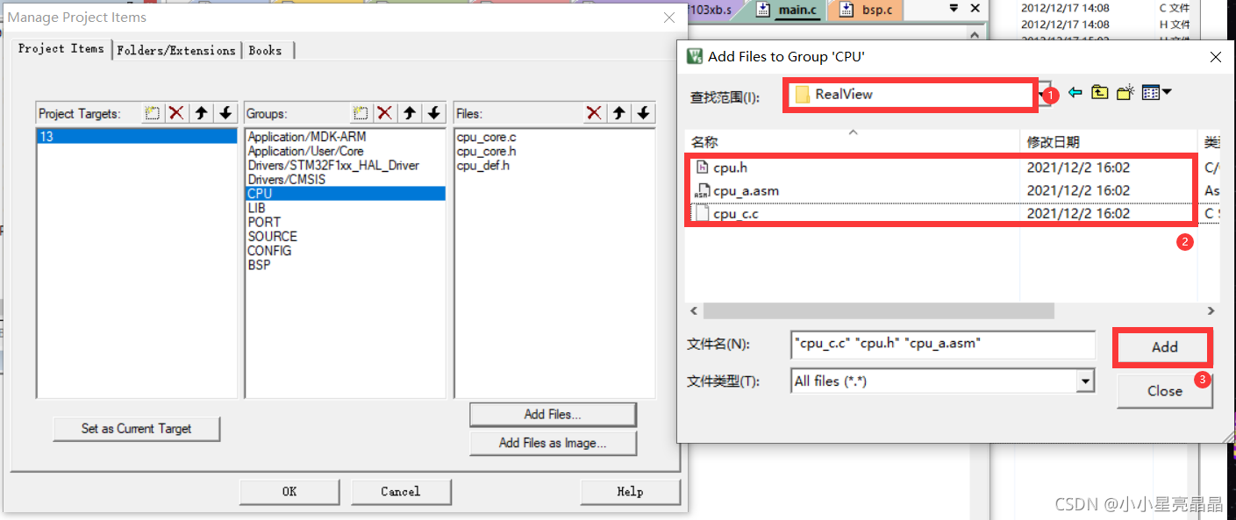Select target 13 in Project Targets
This screenshot has width=1236, height=520.
pos(137,137)
